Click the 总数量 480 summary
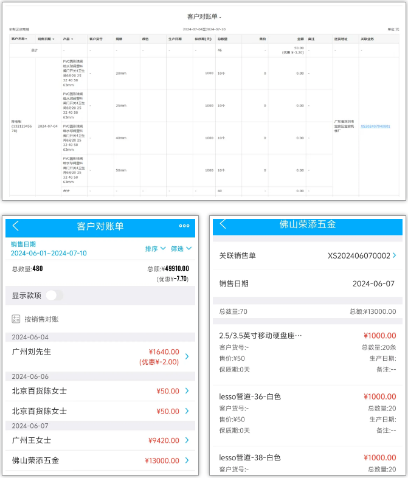The image size is (408, 478). pyautogui.click(x=27, y=269)
